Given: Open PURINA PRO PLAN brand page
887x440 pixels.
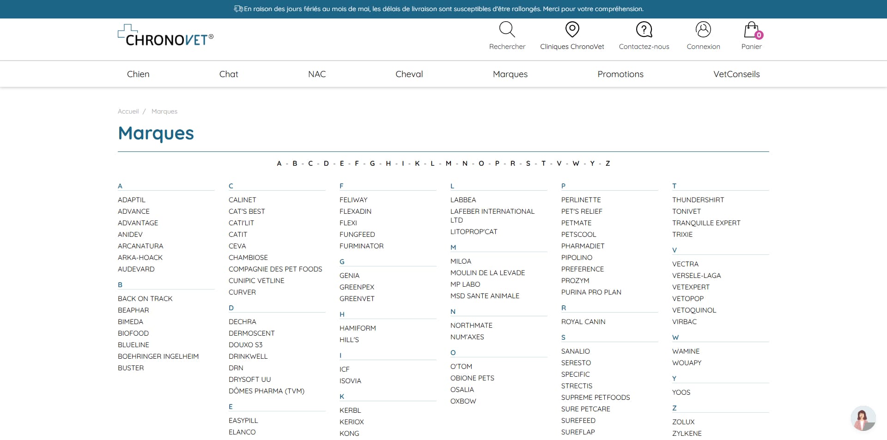Looking at the screenshot, I should 591,292.
